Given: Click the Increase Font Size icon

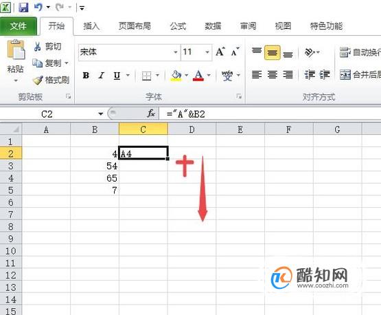Looking at the screenshot, I should point(220,52).
